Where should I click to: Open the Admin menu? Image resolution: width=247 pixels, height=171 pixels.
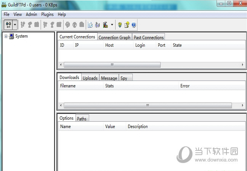pyautogui.click(x=31, y=14)
